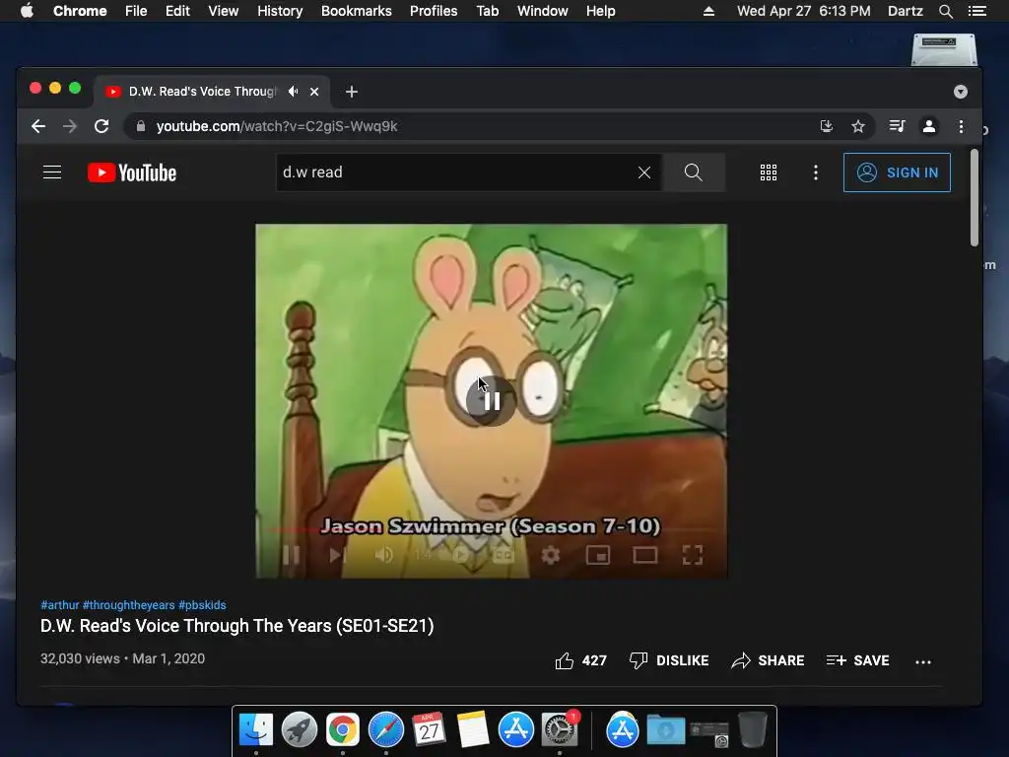The image size is (1009, 757).
Task: Open the #pbskids hashtag link
Action: click(202, 605)
